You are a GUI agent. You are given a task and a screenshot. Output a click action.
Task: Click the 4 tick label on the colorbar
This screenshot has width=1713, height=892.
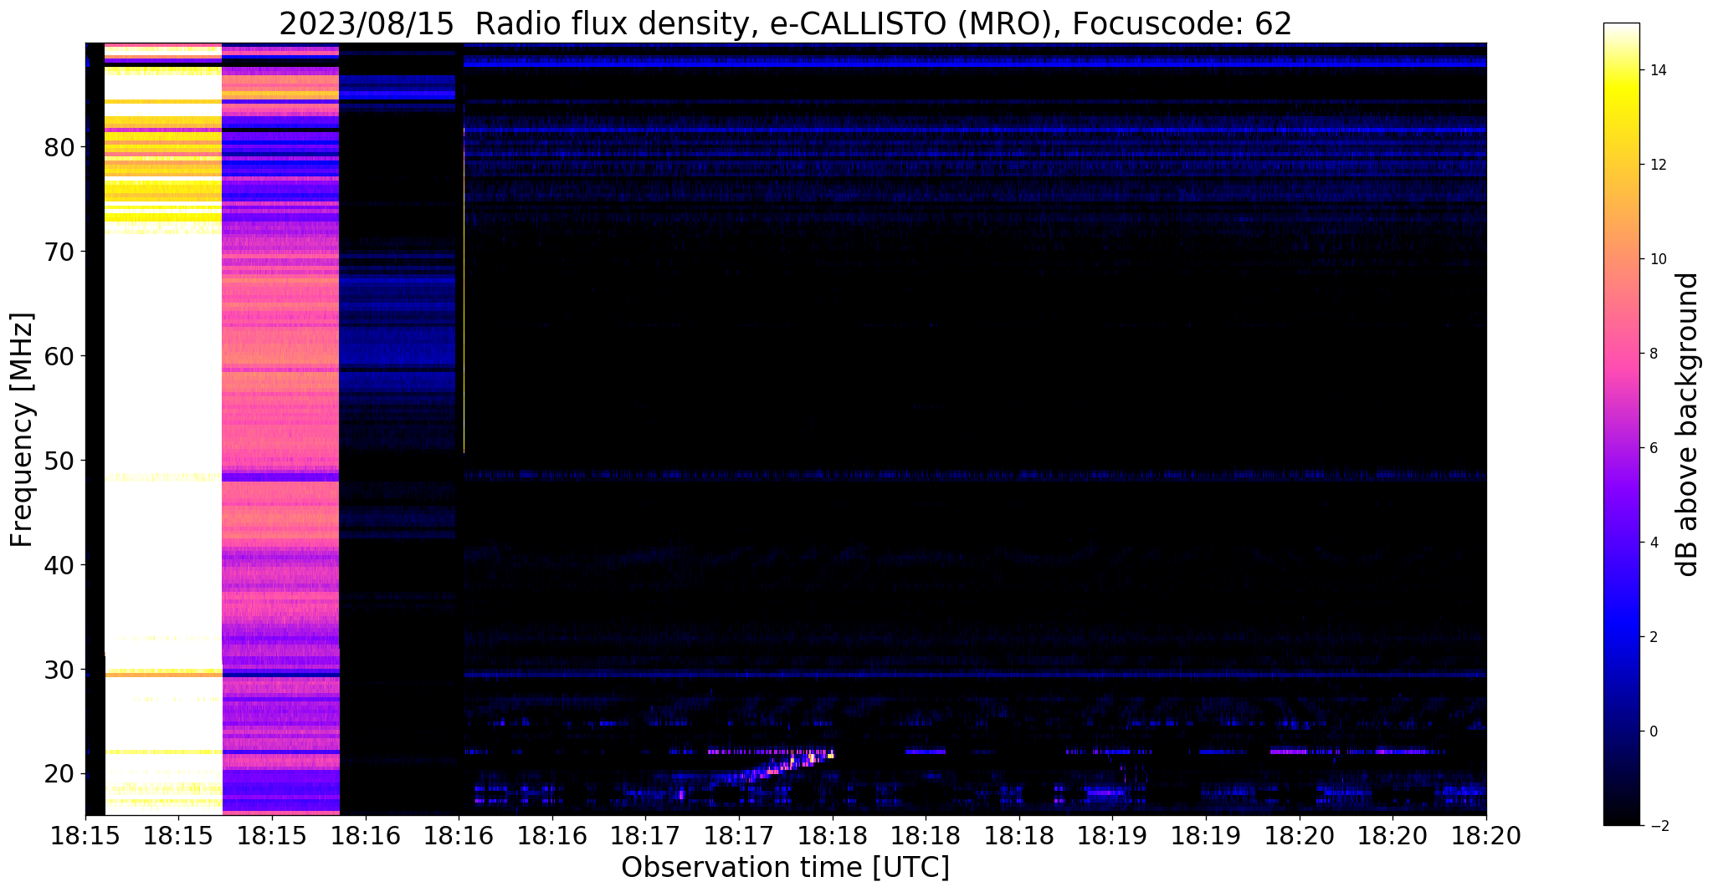1652,543
